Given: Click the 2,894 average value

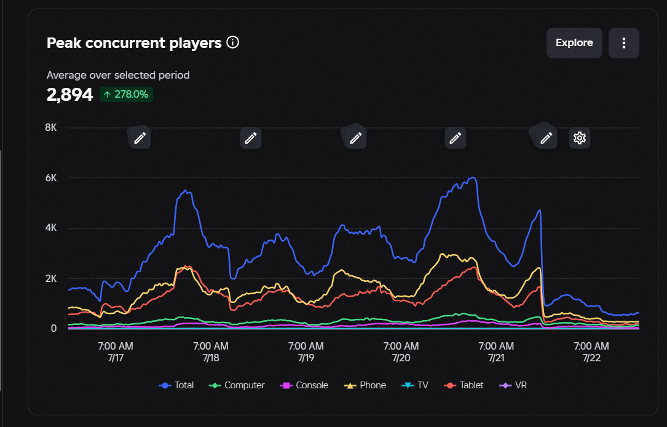Looking at the screenshot, I should pos(69,95).
